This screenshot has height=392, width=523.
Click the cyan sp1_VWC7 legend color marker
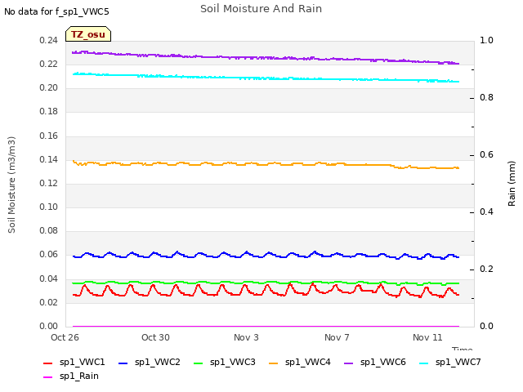[423, 363]
